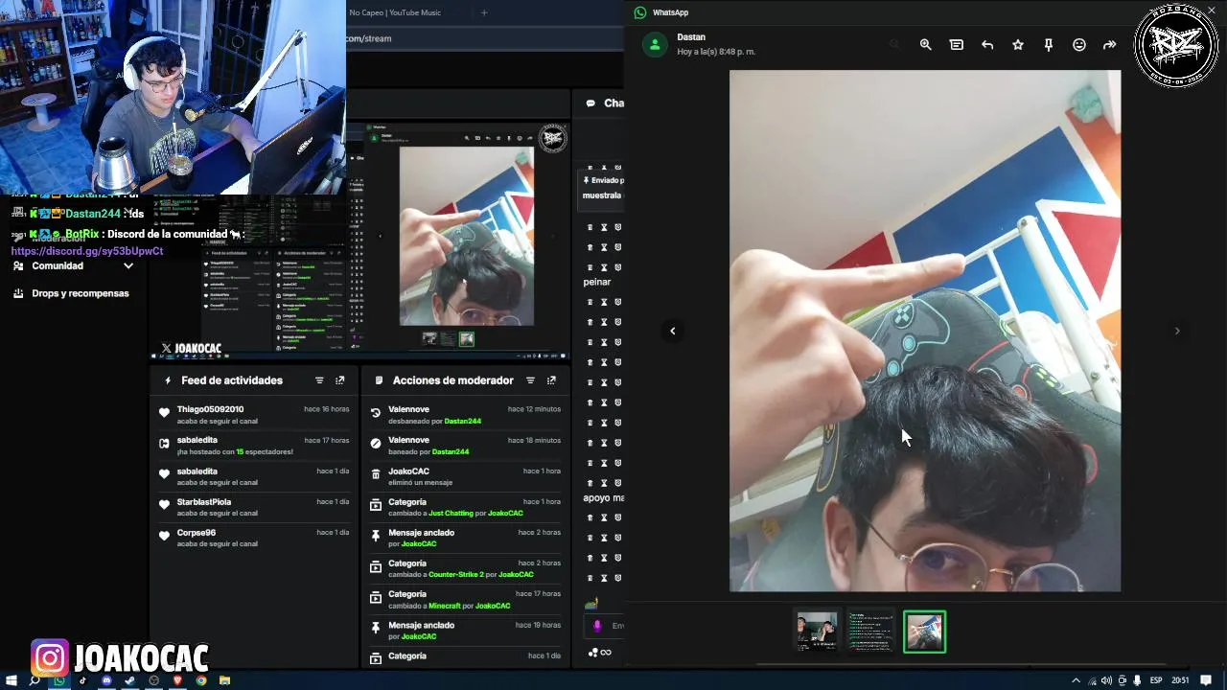
Task: Click Just Chatting category link
Action: tap(451, 513)
